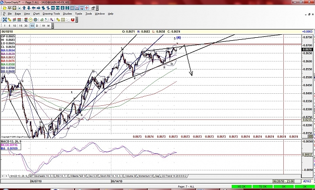Select the colored horizontal lines tool
The width and height of the screenshot is (315, 190).
(x=19, y=20)
